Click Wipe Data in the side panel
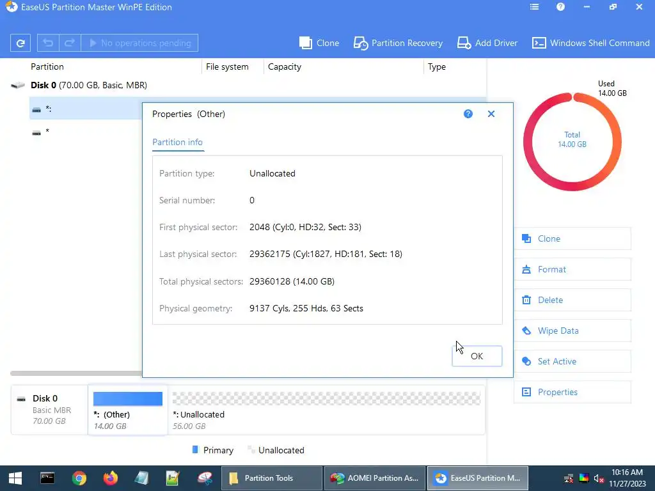655x491 pixels. [x=572, y=331]
